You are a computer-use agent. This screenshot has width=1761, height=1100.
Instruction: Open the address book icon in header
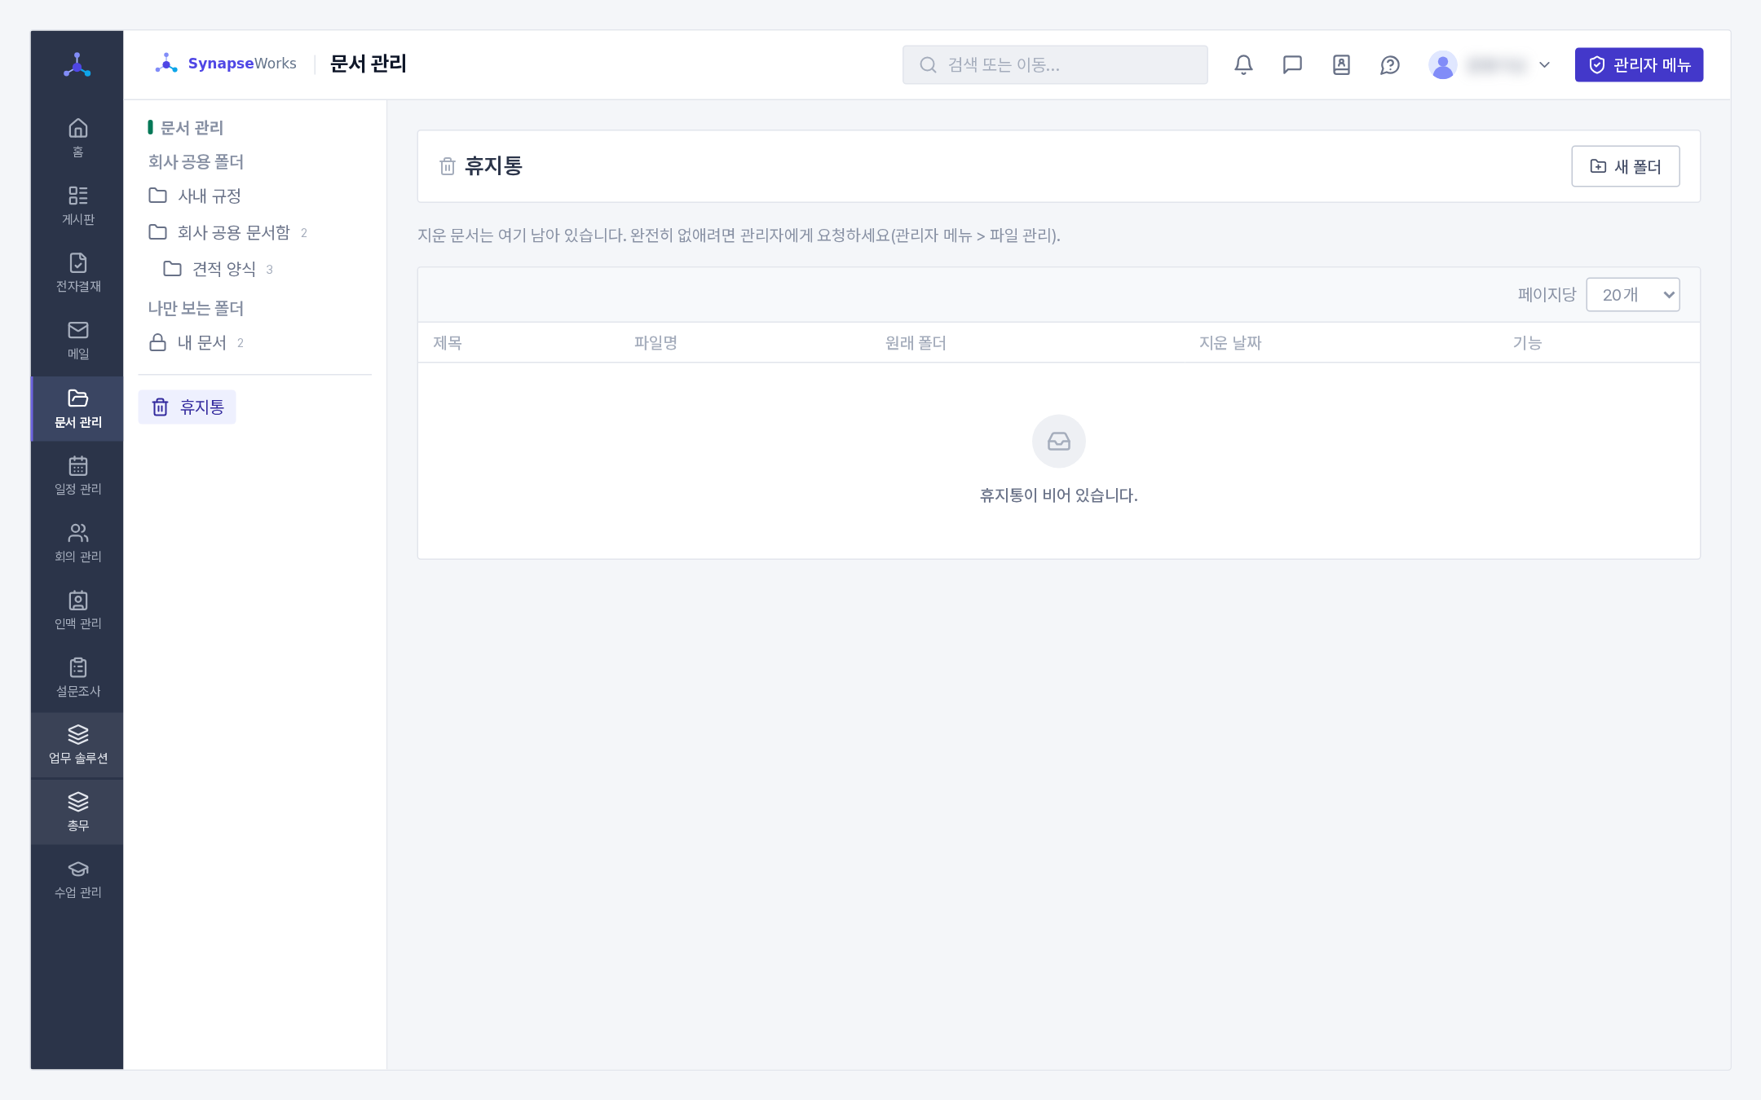[1341, 64]
